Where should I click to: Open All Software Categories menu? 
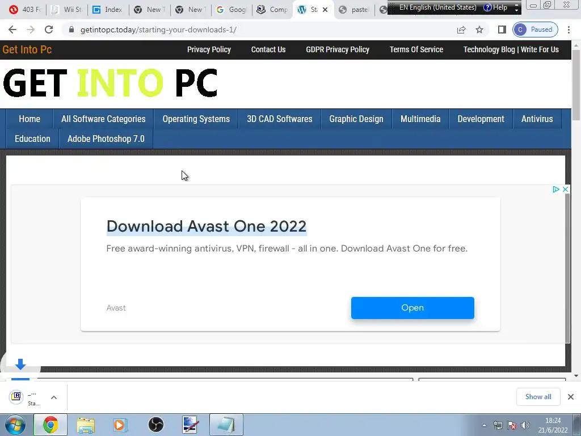103,119
